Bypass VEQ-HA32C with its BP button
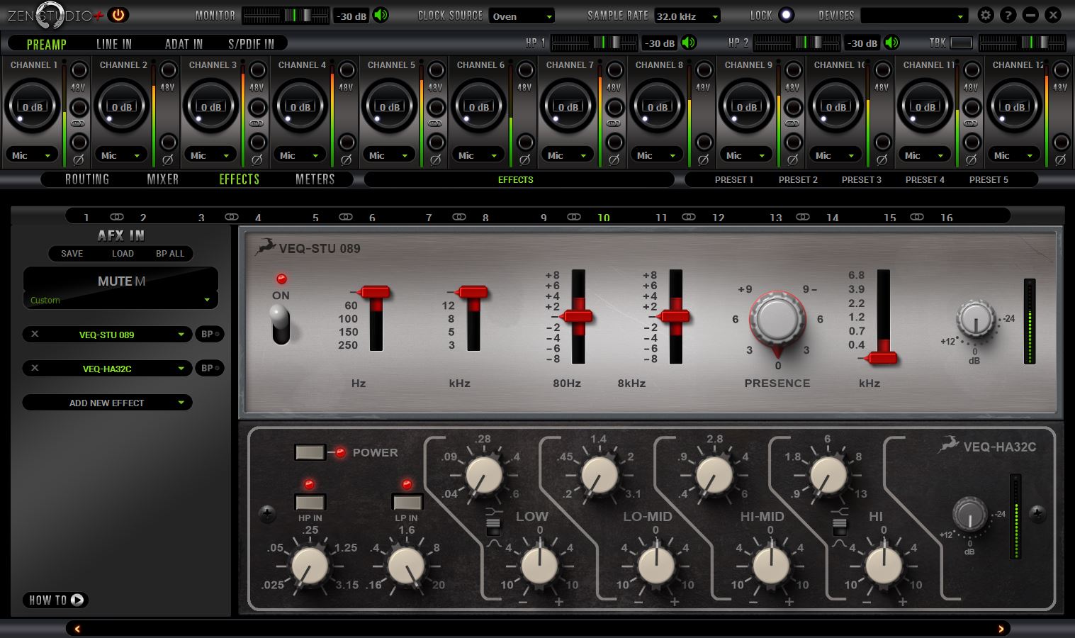 click(x=210, y=368)
